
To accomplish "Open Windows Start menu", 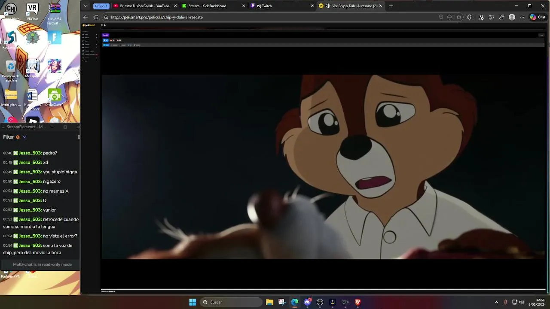I will pyautogui.click(x=192, y=302).
